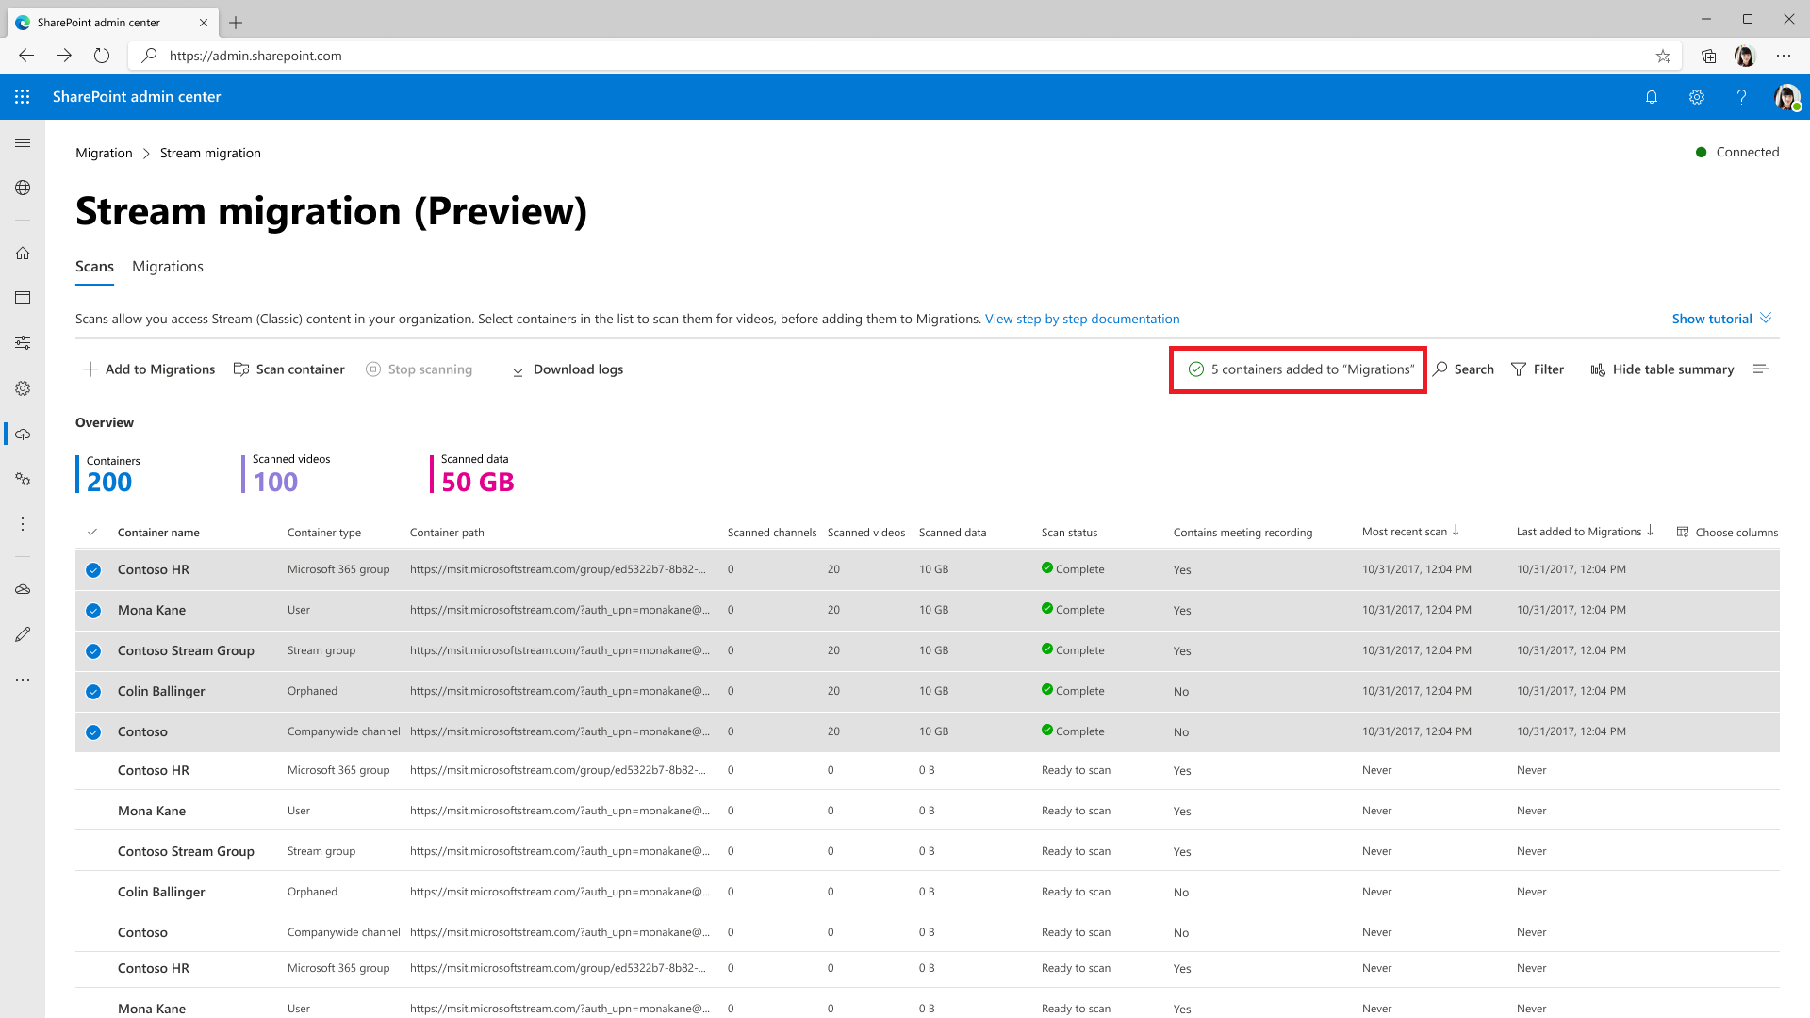Viewport: 1810px width, 1018px height.
Task: Click the Choose columns icon
Action: click(x=1686, y=532)
